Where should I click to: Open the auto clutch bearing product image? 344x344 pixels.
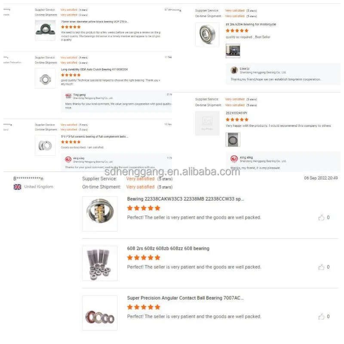(x=45, y=78)
